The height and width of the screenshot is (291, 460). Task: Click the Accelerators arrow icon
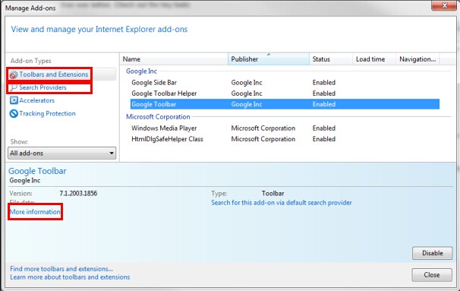14,100
